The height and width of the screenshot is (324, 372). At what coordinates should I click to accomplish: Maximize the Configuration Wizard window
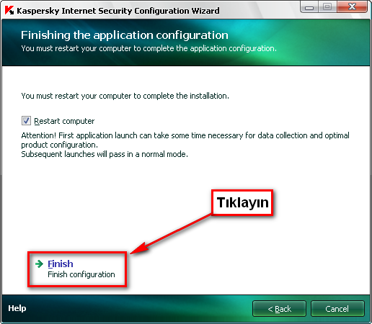click(x=327, y=7)
